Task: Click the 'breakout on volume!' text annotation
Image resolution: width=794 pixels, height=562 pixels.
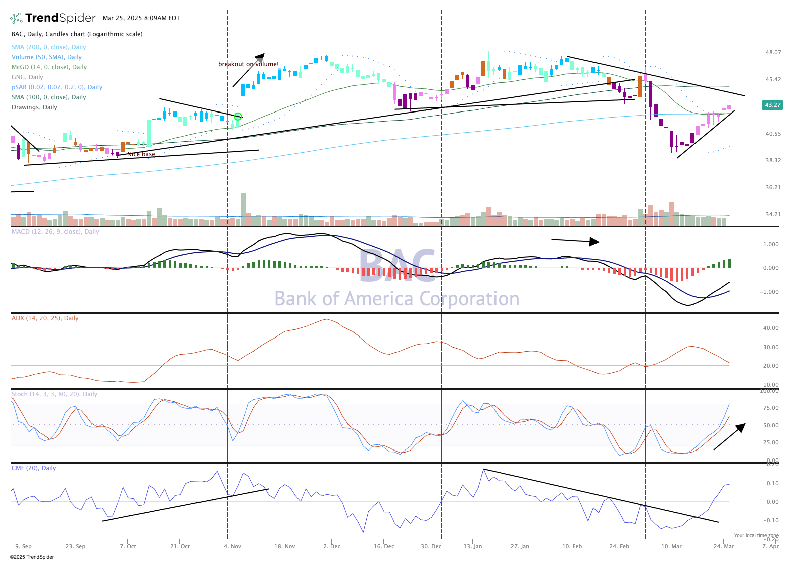Action: tap(248, 64)
